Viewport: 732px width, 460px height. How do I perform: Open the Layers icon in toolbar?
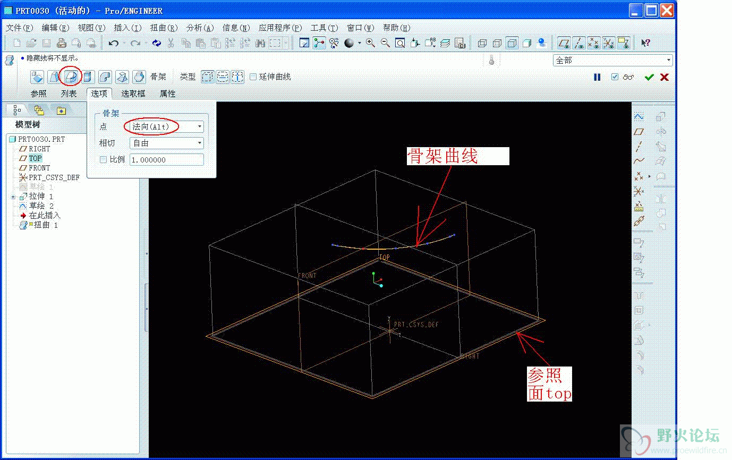click(445, 43)
